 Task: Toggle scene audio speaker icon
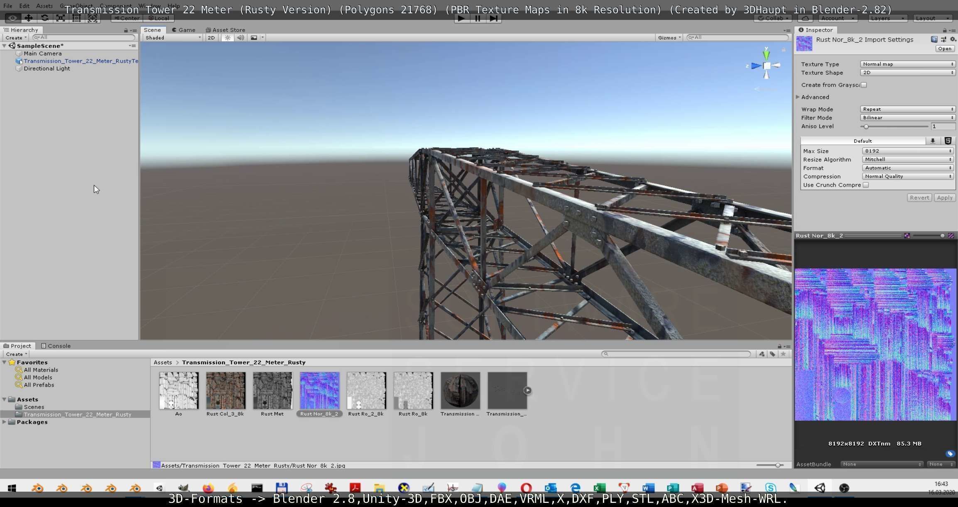[240, 38]
